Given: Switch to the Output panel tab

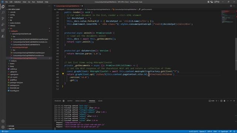Looking at the screenshot, I should (x=70, y=101).
